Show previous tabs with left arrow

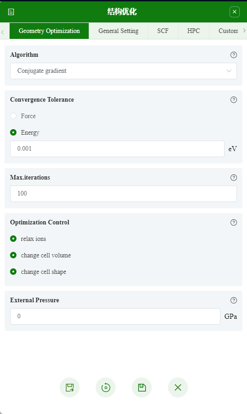[3, 32]
